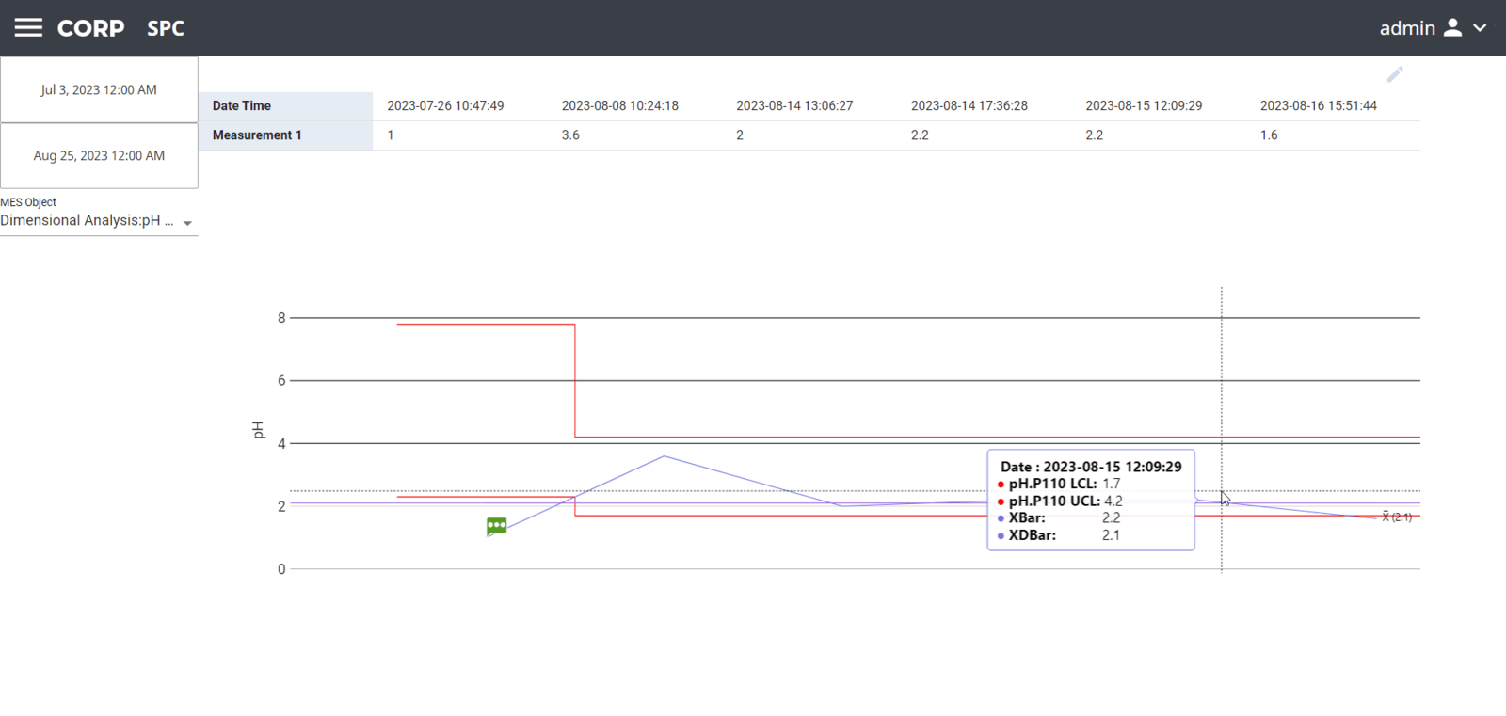The image size is (1506, 716).
Task: Click measurement value 1.6
Action: pyautogui.click(x=1269, y=135)
